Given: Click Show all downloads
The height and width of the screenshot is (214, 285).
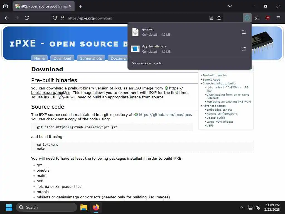Looking at the screenshot, I should click(146, 63).
